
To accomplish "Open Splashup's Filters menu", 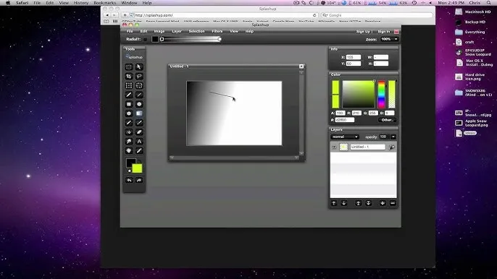I will pos(217,31).
